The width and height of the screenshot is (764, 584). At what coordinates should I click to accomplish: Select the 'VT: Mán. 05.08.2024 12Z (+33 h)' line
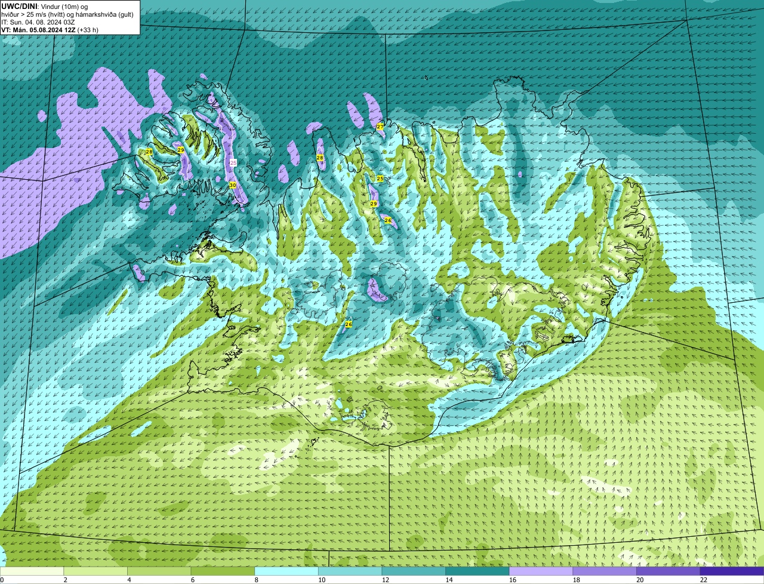pos(50,29)
